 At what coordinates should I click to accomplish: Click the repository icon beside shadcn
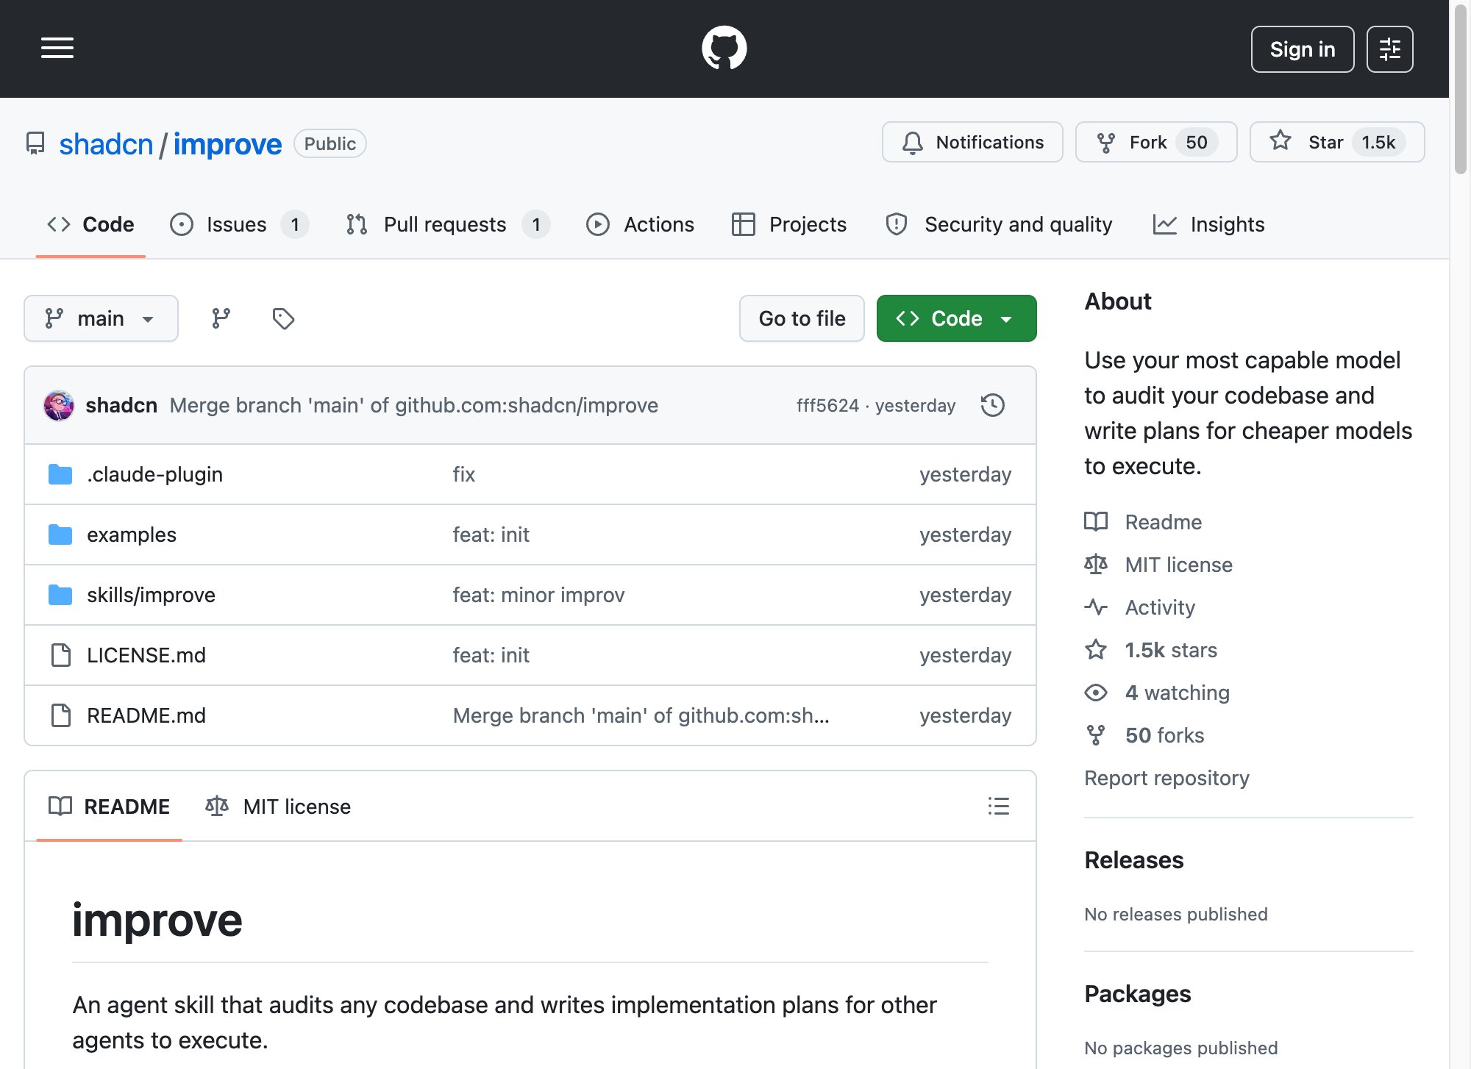(35, 143)
